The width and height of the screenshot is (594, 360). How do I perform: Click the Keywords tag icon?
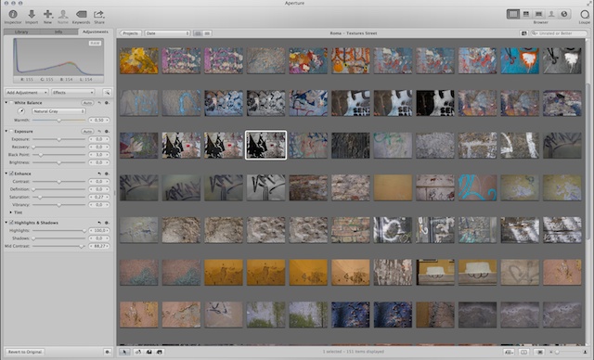(81, 15)
